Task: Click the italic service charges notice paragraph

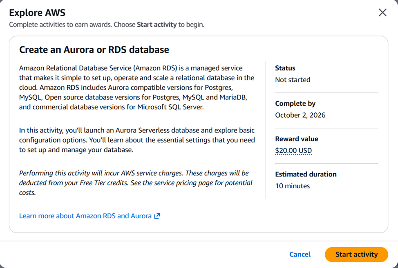Action: (x=136, y=183)
